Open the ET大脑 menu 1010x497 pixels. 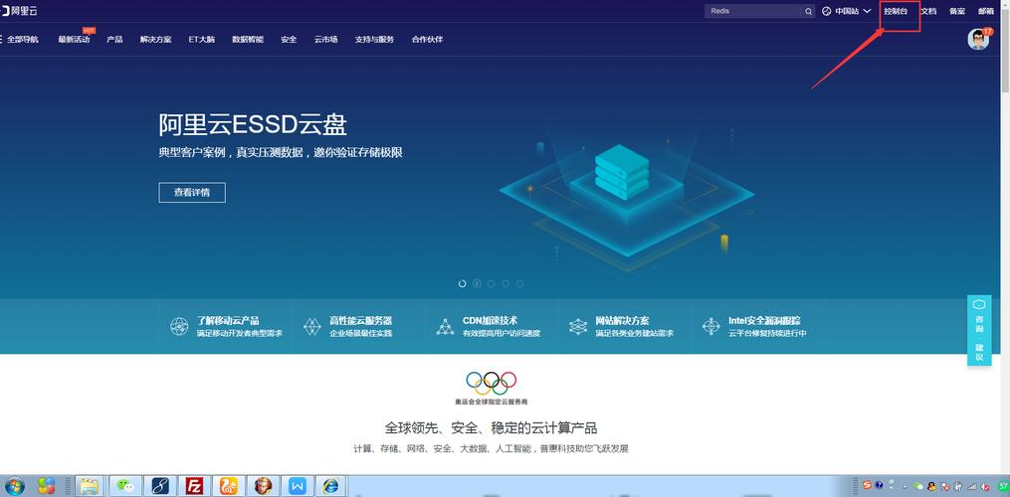(202, 40)
